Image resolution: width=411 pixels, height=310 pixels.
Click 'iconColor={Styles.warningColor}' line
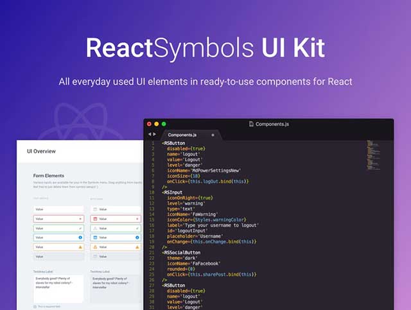point(207,220)
